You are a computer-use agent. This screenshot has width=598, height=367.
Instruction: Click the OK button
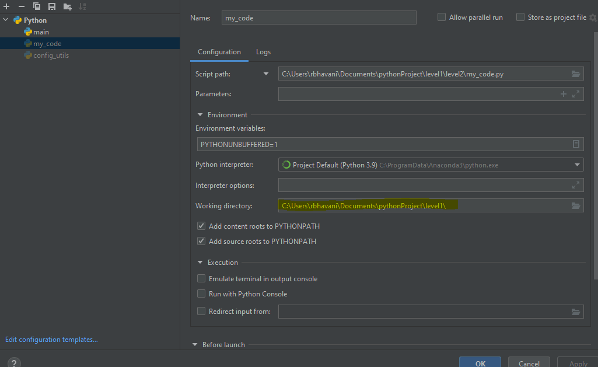pos(480,362)
